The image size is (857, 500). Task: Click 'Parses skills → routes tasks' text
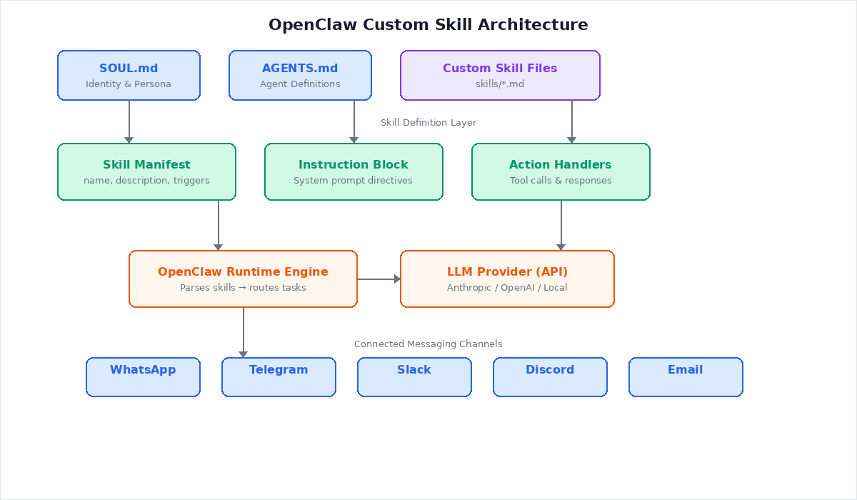point(243,288)
